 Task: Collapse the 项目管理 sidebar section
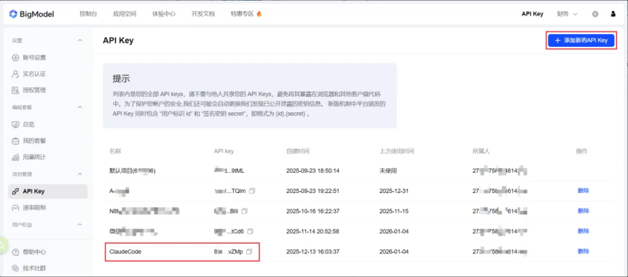coord(80,174)
